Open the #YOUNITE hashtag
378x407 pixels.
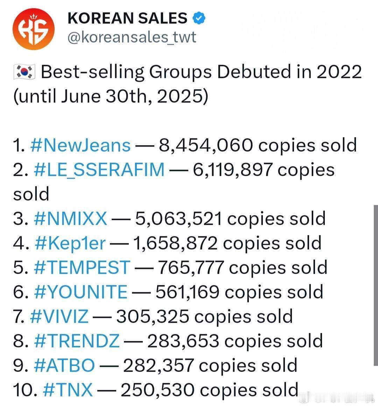point(80,292)
